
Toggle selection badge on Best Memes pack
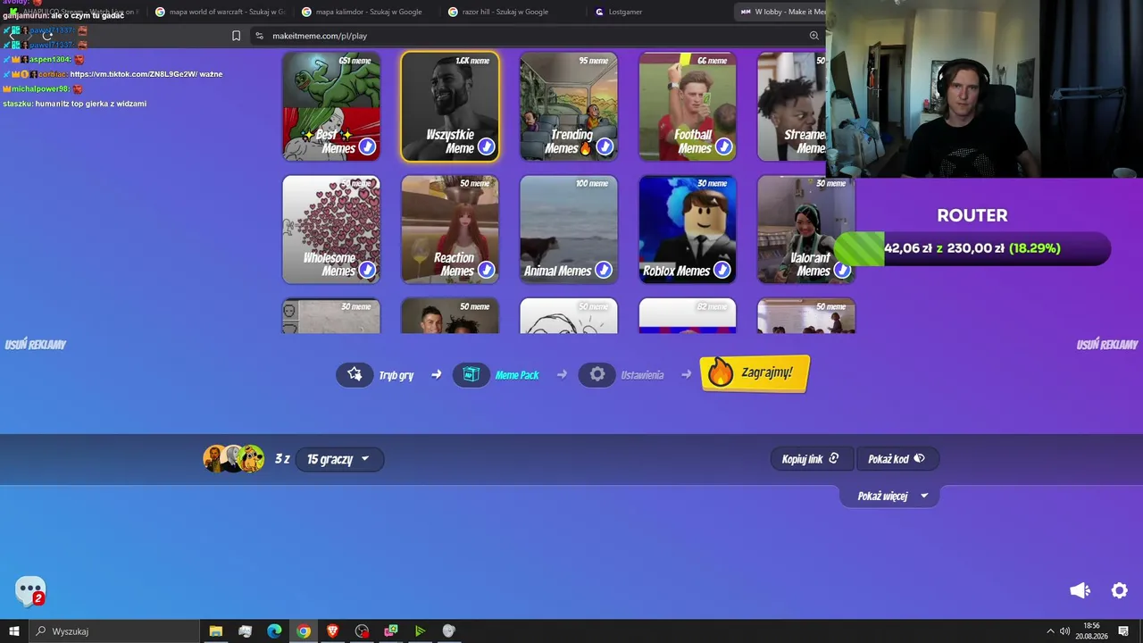367,146
